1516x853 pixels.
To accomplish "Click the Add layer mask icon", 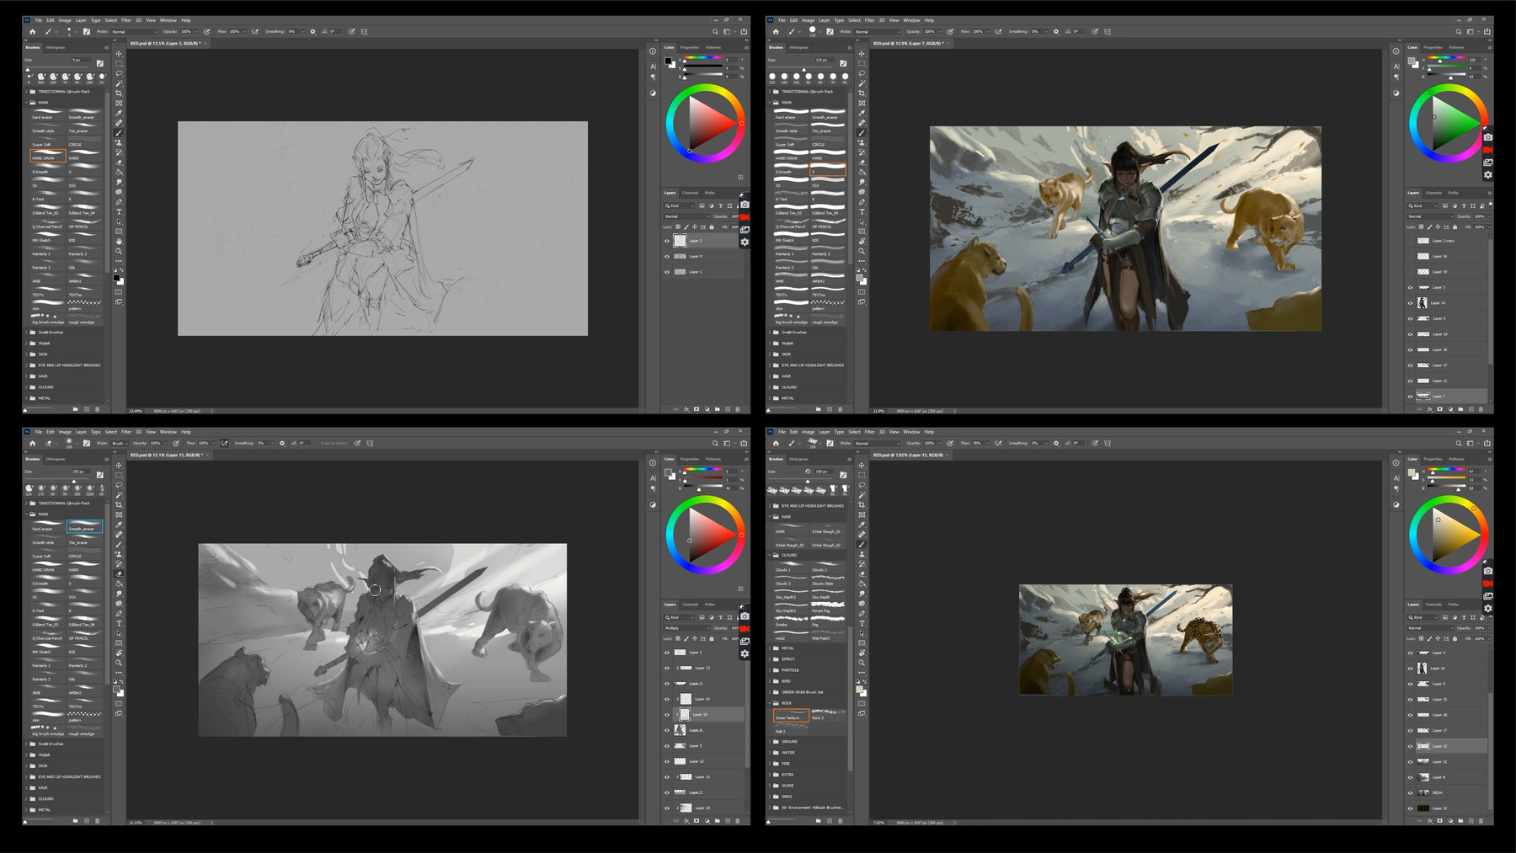I will 697,409.
